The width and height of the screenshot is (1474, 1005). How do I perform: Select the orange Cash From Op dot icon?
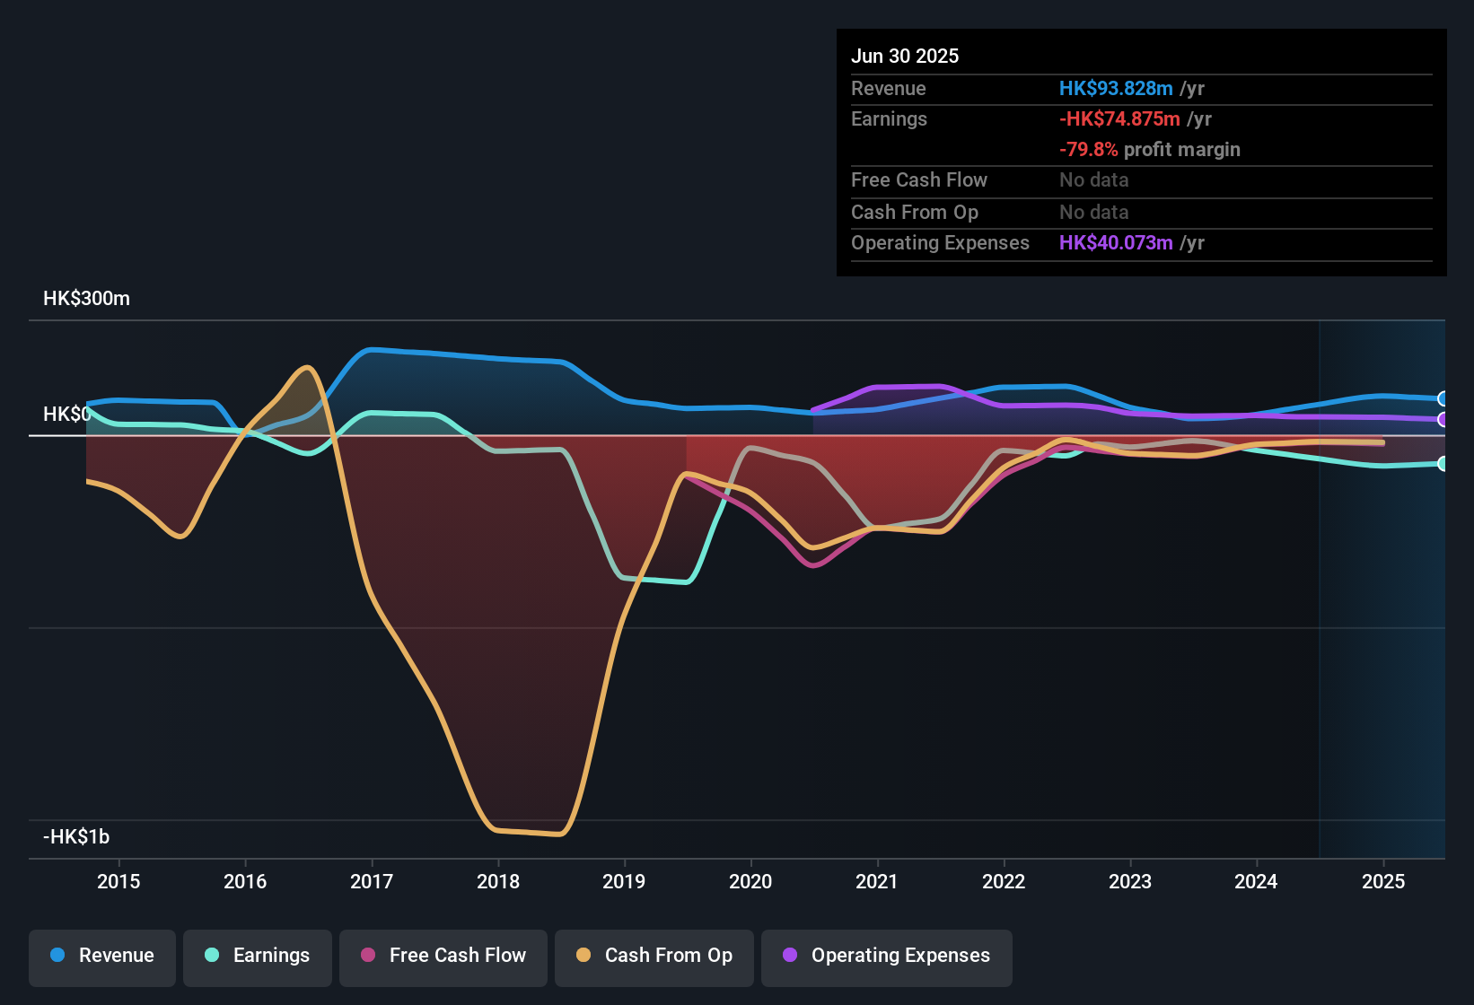pos(583,957)
